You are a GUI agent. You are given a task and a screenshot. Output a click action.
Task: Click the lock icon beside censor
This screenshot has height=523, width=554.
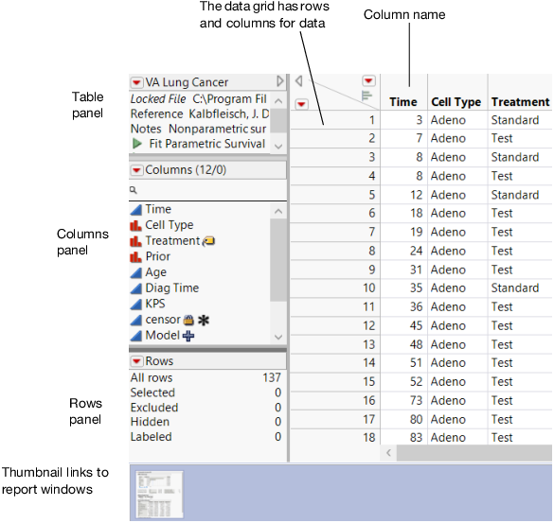click(x=188, y=320)
